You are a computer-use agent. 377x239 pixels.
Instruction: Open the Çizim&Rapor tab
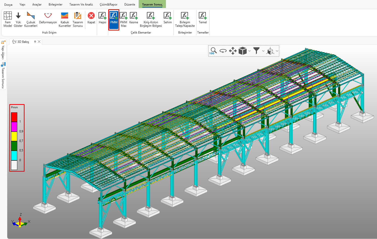(108, 5)
